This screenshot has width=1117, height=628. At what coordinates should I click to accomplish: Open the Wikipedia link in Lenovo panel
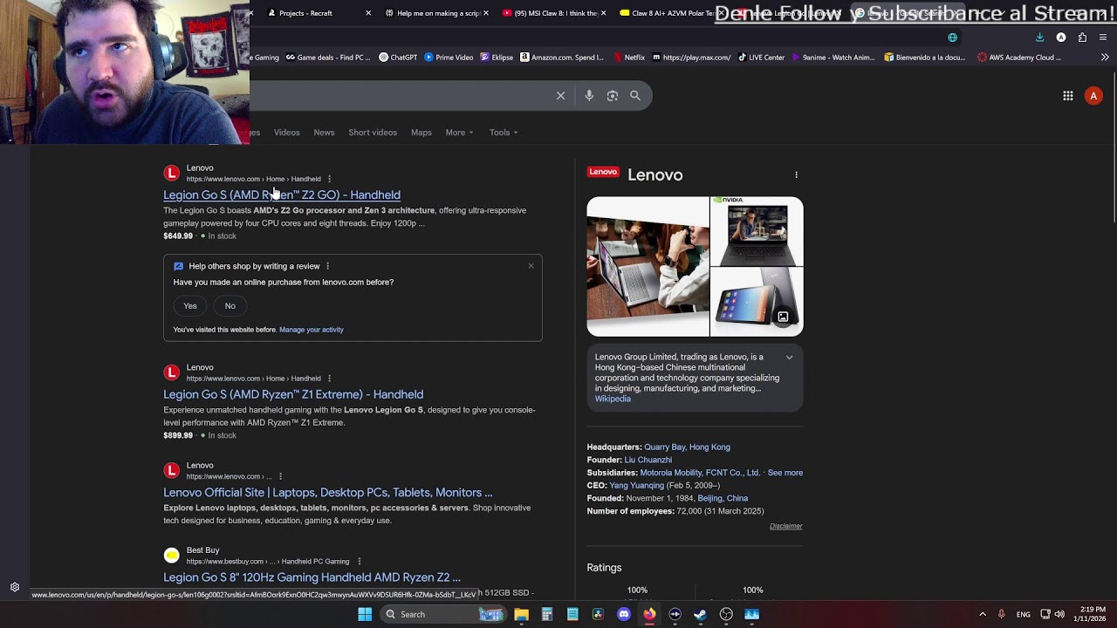[x=613, y=399]
